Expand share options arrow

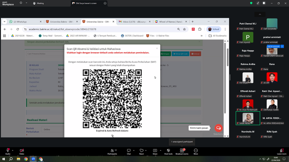tap(160, 150)
